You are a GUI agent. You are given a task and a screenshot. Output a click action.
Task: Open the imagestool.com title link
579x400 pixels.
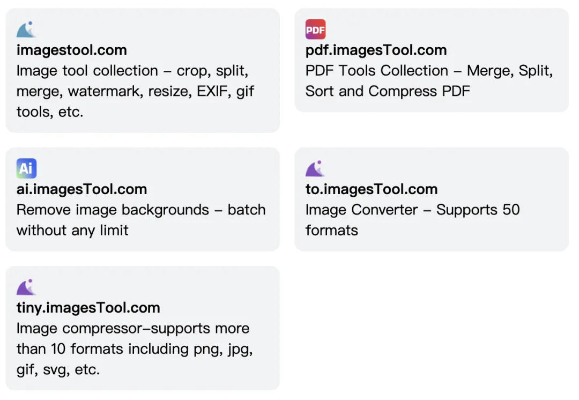[72, 50]
